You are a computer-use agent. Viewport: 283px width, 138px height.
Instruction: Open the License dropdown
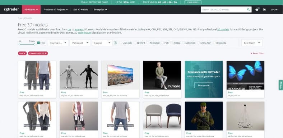(x=102, y=43)
